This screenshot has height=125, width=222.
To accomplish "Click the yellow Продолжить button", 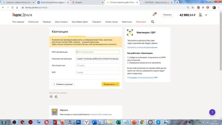I will pos(110,84).
